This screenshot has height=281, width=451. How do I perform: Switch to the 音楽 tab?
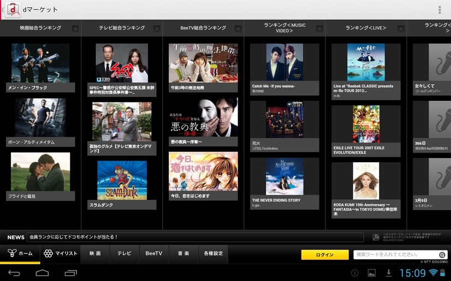(183, 253)
